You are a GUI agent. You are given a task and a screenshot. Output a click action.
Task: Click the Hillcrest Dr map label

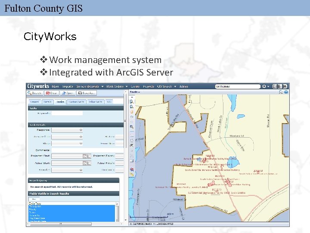(x=179, y=199)
